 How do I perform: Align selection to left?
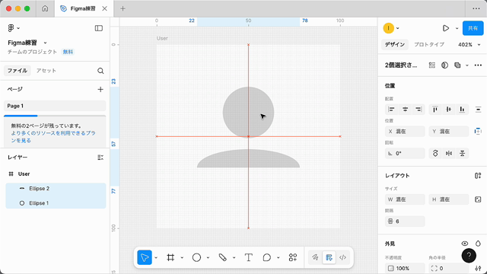tap(392, 110)
